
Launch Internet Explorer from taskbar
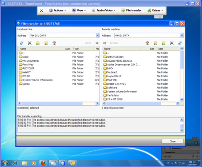(x=15, y=163)
